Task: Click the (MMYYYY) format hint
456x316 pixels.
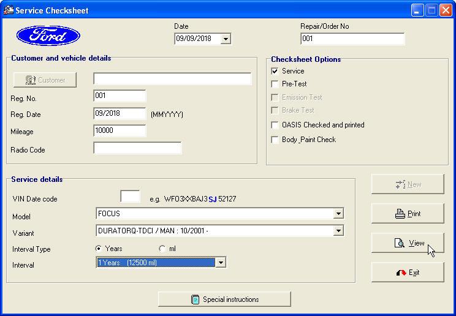Action: coord(167,115)
